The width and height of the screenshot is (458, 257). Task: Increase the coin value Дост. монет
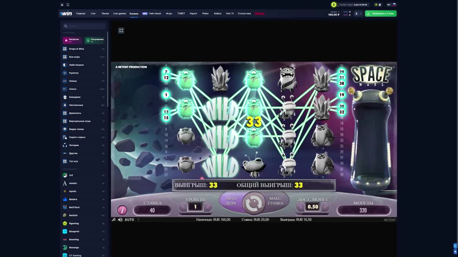click(x=326, y=207)
